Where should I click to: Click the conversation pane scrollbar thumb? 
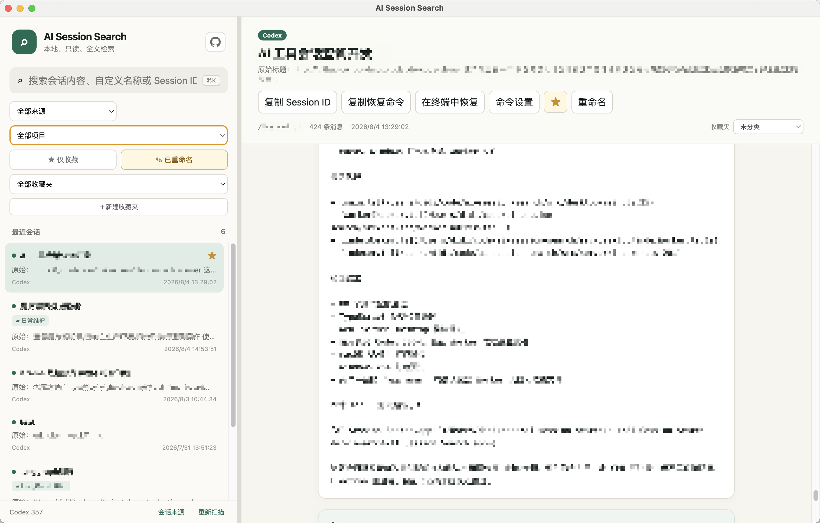pyautogui.click(x=816, y=496)
